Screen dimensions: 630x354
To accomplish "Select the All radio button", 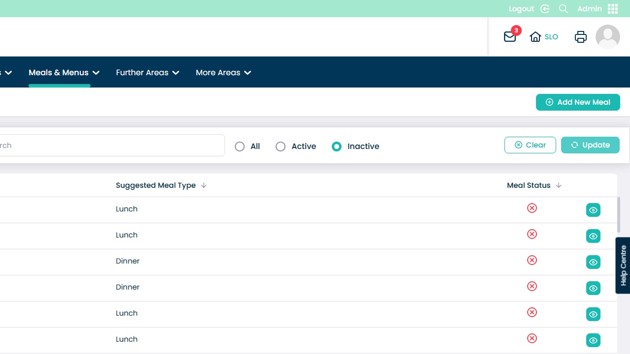I will (x=240, y=147).
